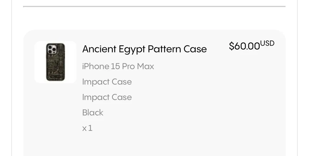Click the camera cutout on case image
The width and height of the screenshot is (309, 156).
click(x=52, y=49)
